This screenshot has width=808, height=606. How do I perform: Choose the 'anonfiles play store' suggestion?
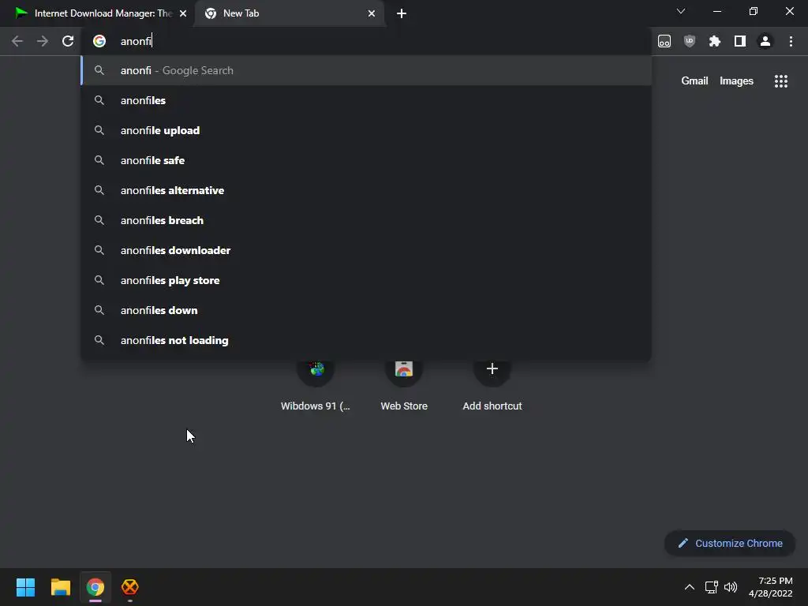click(x=366, y=280)
